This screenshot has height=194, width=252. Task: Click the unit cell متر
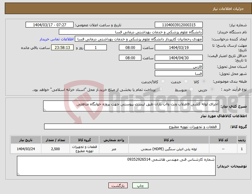pos(114,149)
